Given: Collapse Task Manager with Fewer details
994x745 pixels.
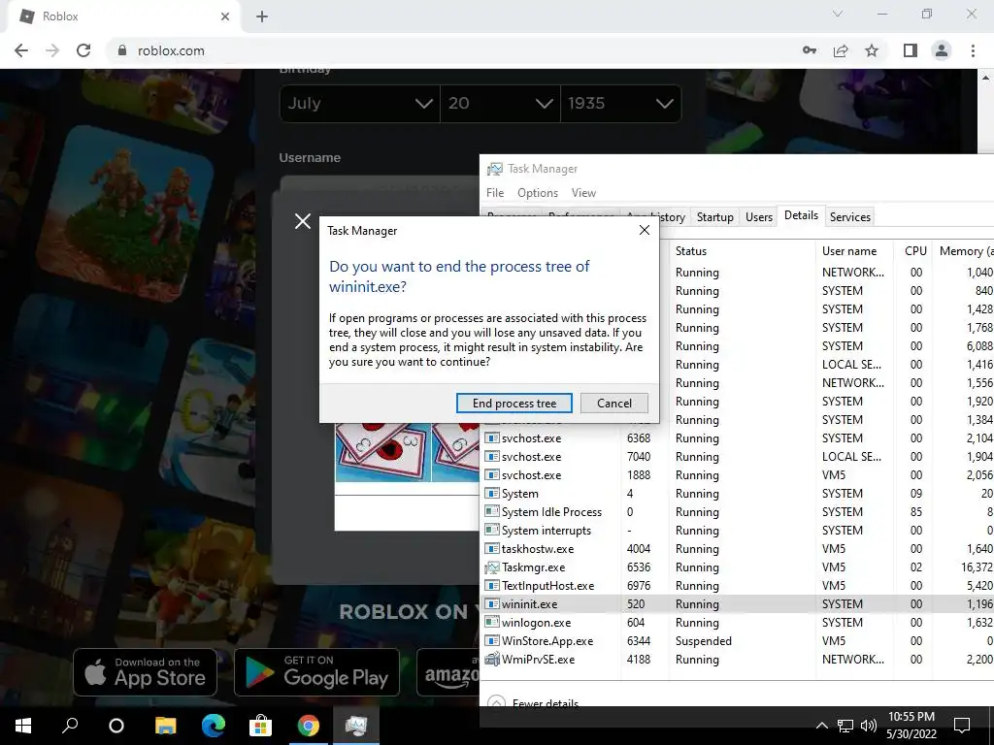Looking at the screenshot, I should pyautogui.click(x=533, y=702).
